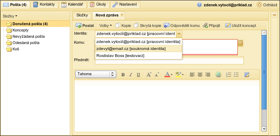Choose zdenek.vytocil@priklad.cz [pracovní identita] option
The width and height of the screenshot is (280, 136).
[x=139, y=42]
